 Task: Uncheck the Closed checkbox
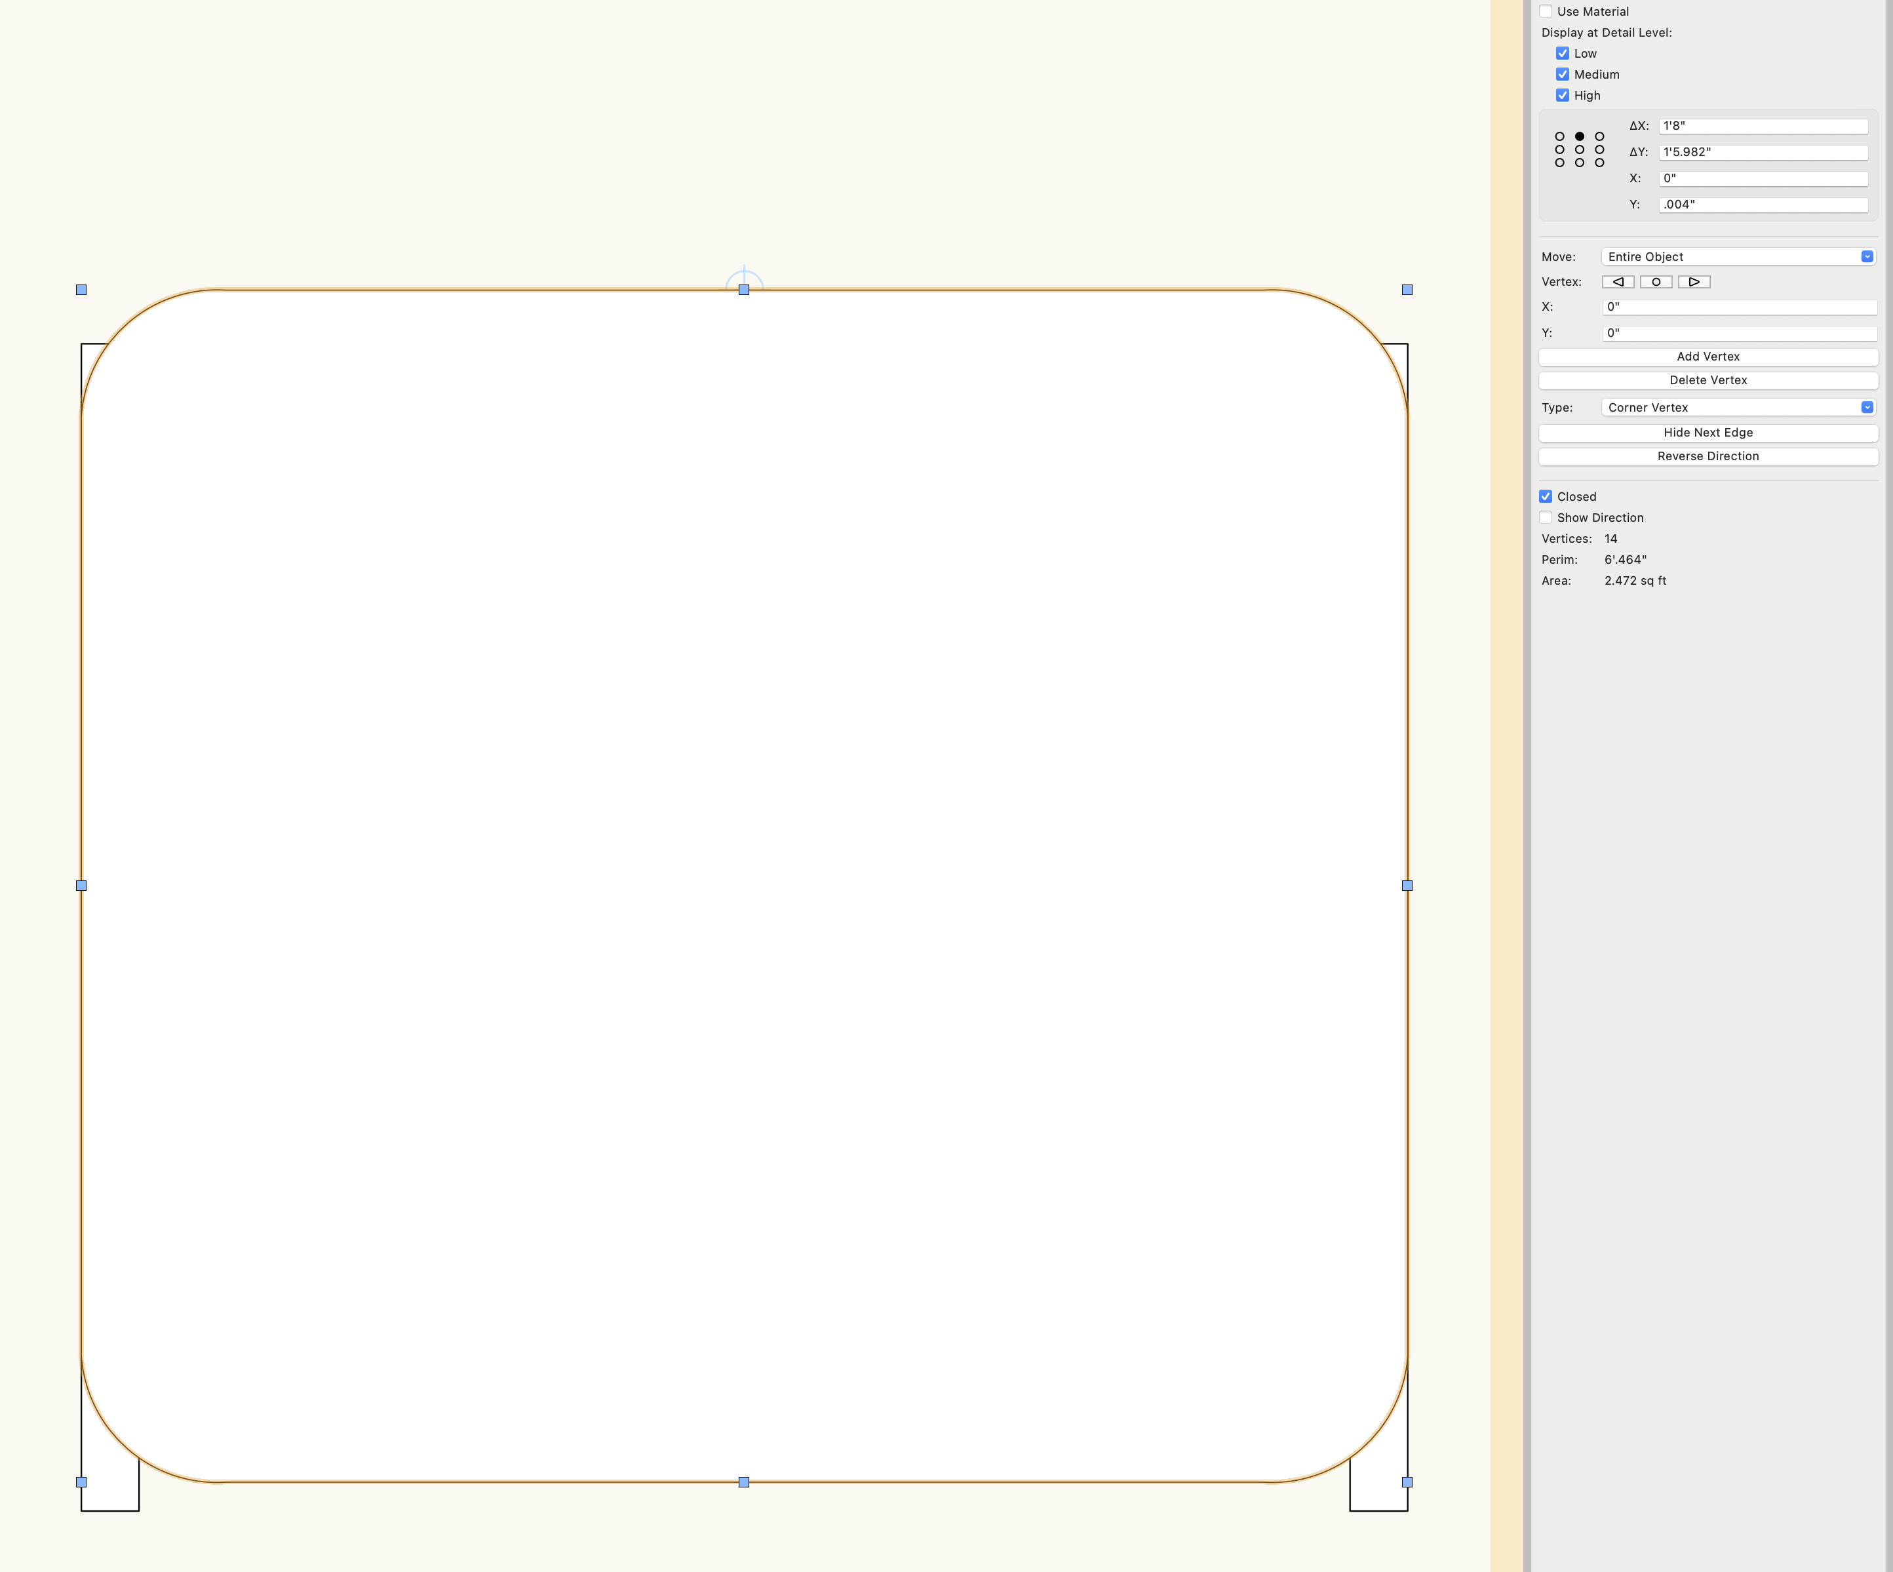[1546, 497]
